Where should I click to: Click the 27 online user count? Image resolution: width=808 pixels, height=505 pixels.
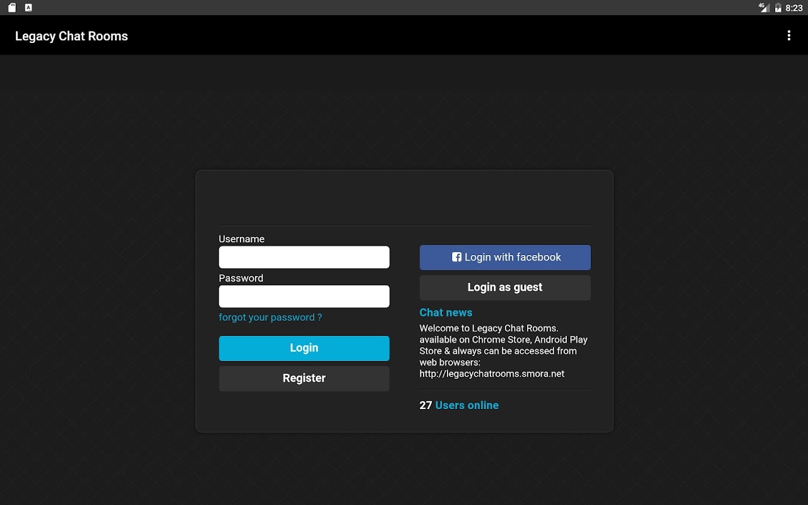[425, 405]
